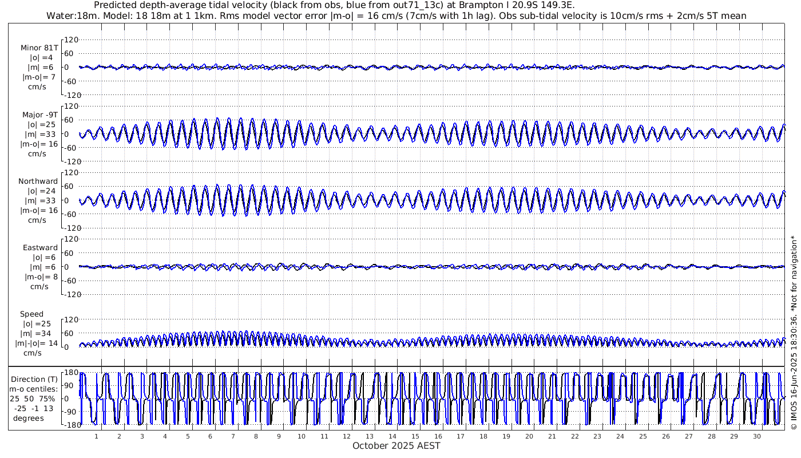Click day "30" on the date axis

756,436
